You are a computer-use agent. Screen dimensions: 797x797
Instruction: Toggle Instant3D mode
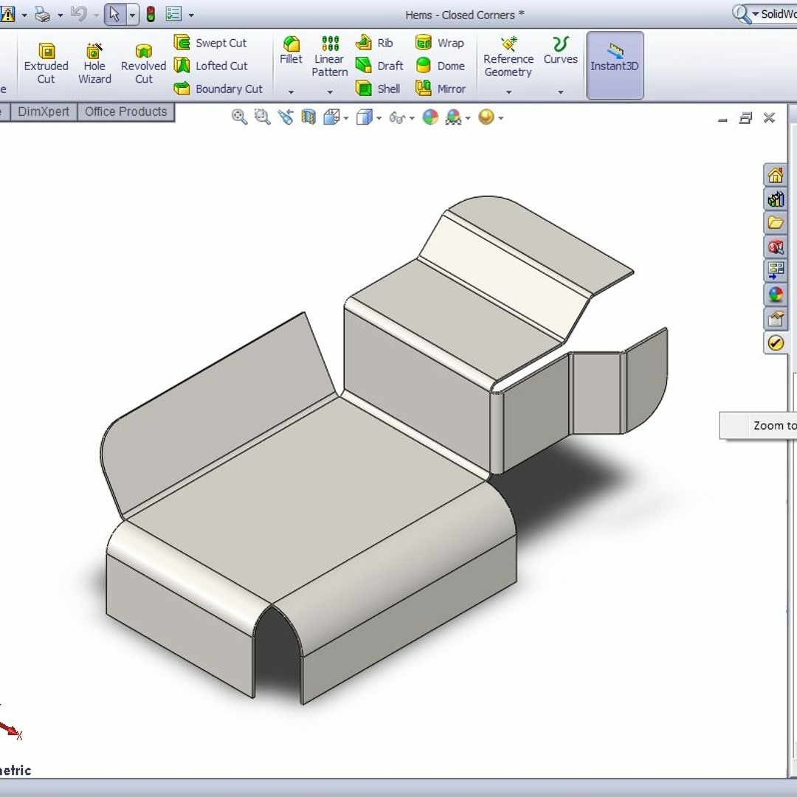tap(615, 65)
